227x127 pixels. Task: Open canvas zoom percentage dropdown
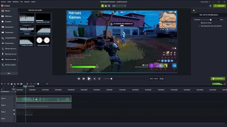[x=119, y=6]
